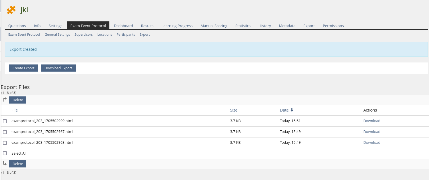Go to the Permissions tab

click(x=333, y=26)
